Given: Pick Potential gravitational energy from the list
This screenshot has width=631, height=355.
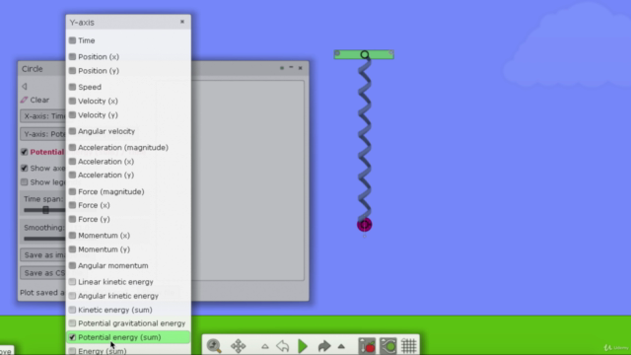Looking at the screenshot, I should coord(131,323).
